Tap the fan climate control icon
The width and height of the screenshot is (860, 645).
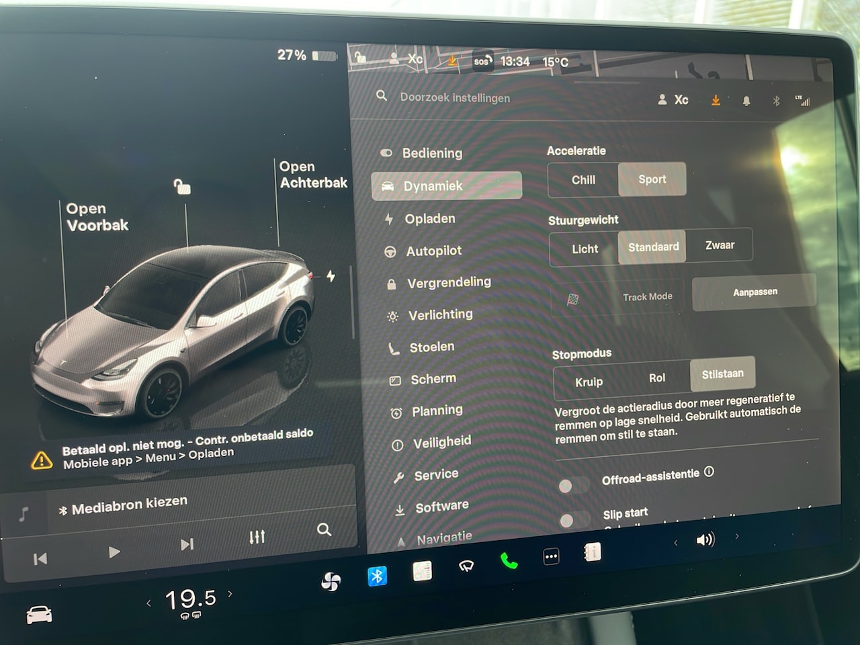tap(331, 582)
